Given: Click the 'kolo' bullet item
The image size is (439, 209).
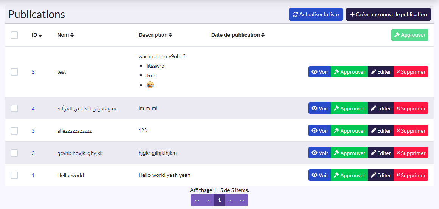Looking at the screenshot, I should [x=151, y=76].
